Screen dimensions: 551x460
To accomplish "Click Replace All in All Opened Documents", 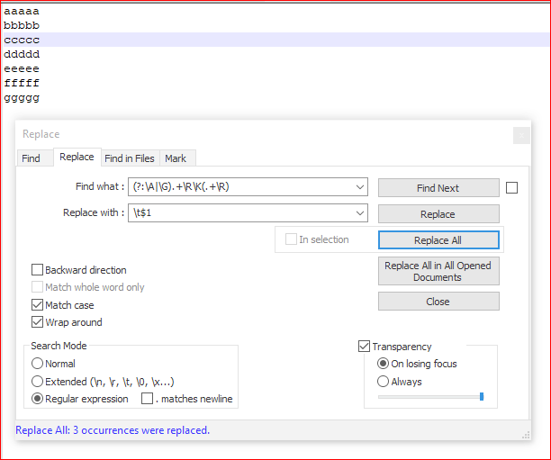I will (x=438, y=271).
